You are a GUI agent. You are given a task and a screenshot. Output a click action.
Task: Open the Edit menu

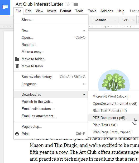click(x=28, y=11)
